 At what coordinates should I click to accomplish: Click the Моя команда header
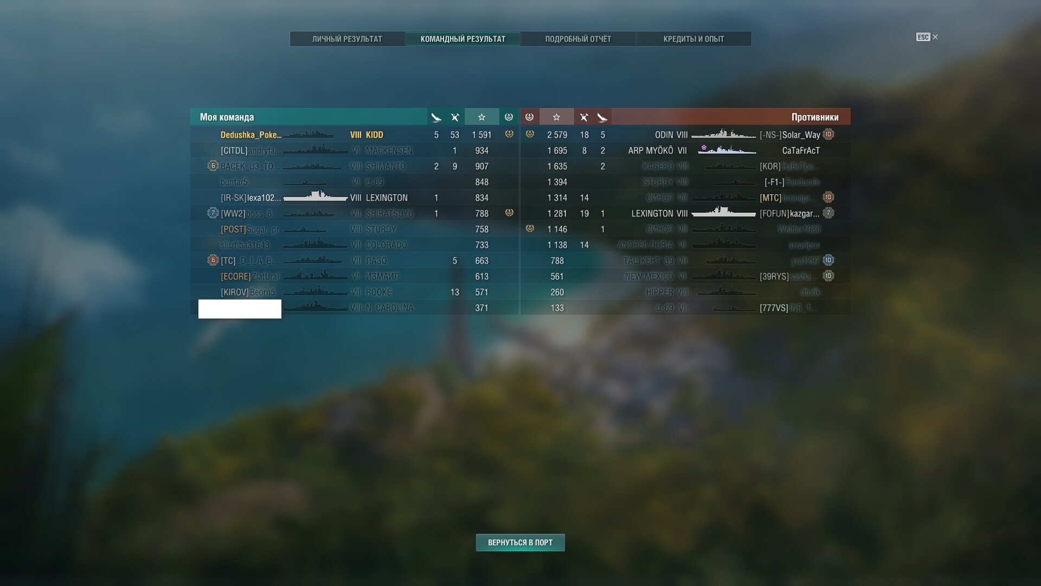tap(227, 117)
